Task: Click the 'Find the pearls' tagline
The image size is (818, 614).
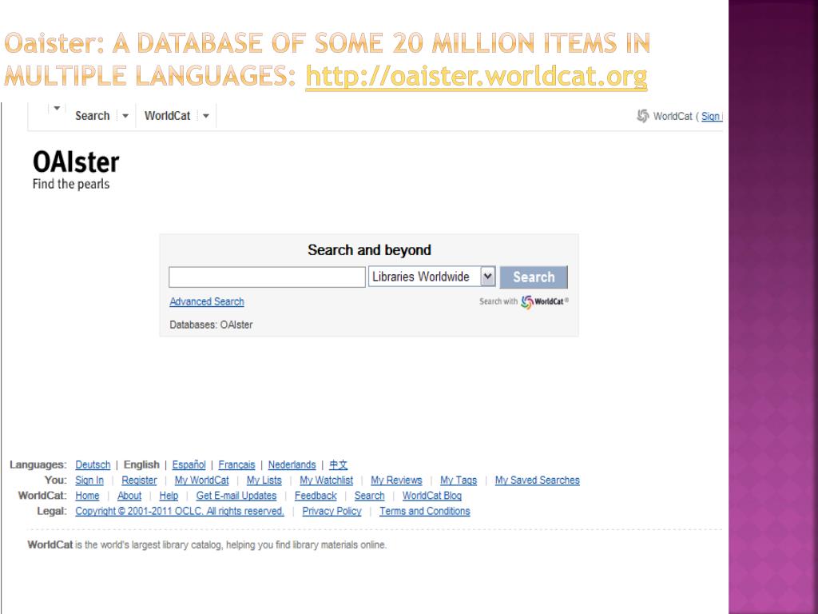Action: [71, 184]
